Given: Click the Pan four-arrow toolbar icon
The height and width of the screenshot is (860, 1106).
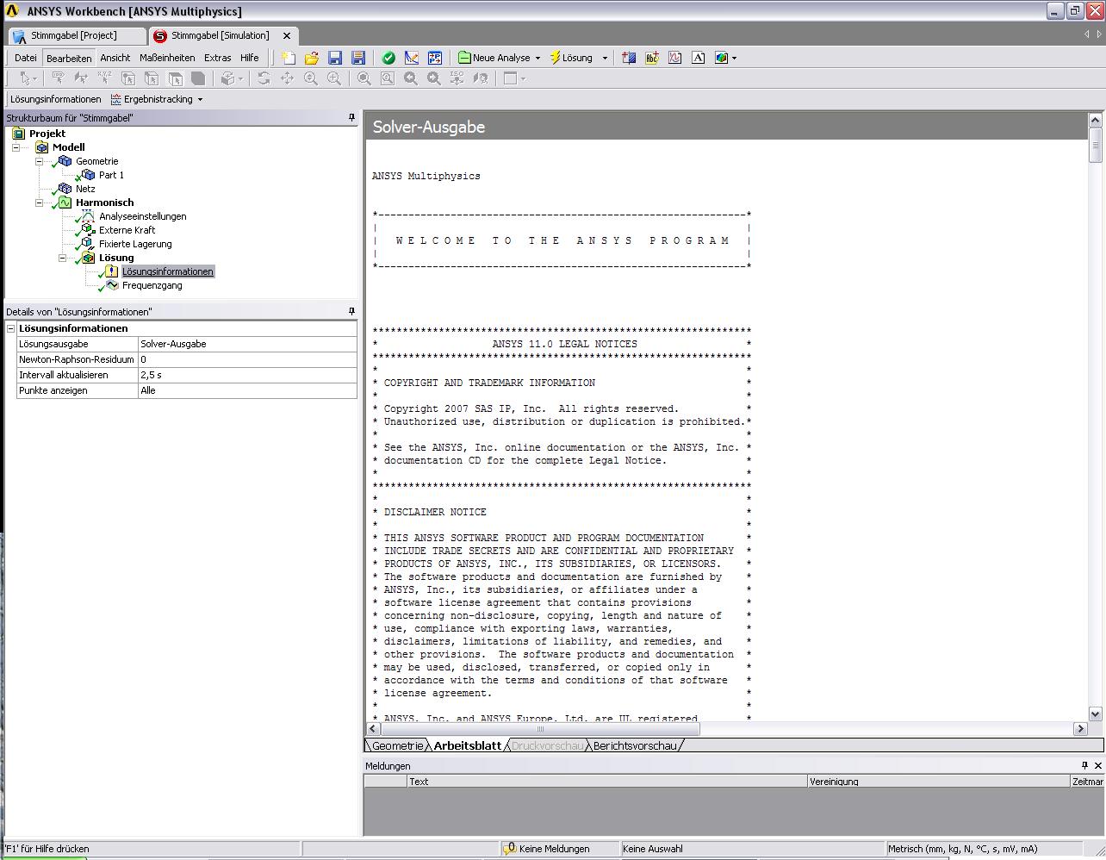Looking at the screenshot, I should pyautogui.click(x=287, y=78).
